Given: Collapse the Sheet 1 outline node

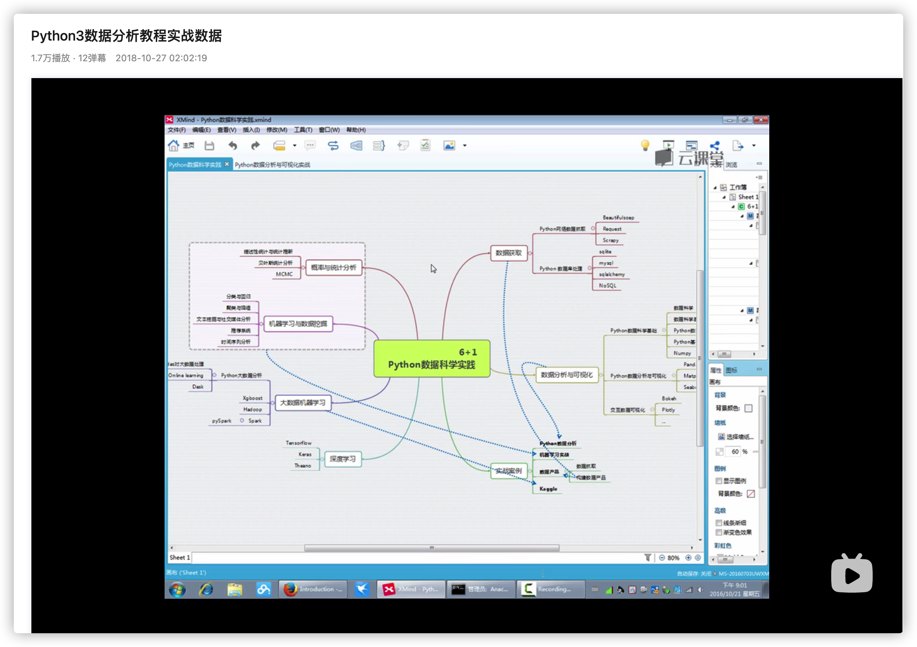Looking at the screenshot, I should (724, 197).
